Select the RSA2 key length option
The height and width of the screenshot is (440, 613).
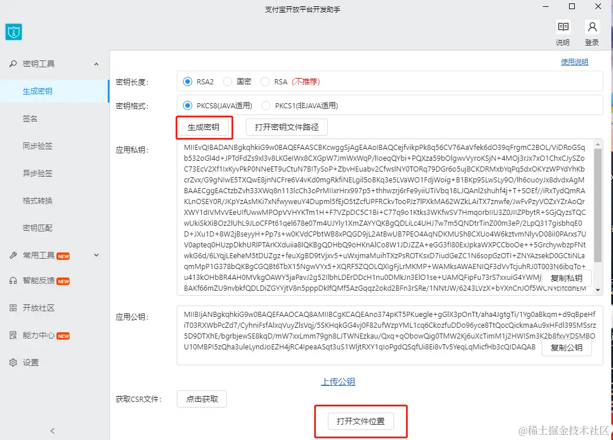188,82
